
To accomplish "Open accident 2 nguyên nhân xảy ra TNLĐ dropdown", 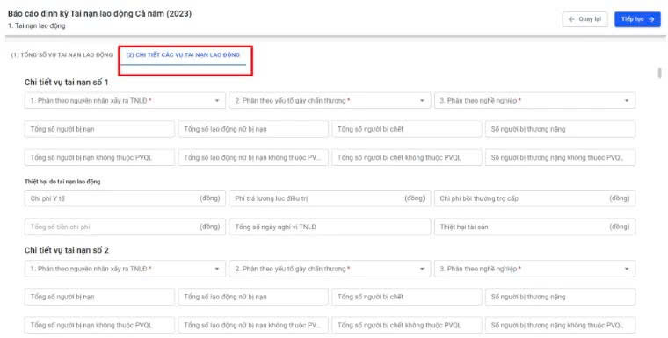I will [125, 269].
